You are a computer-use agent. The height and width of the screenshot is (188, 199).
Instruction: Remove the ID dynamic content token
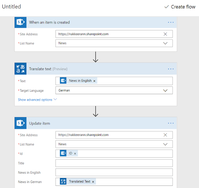[75, 154]
